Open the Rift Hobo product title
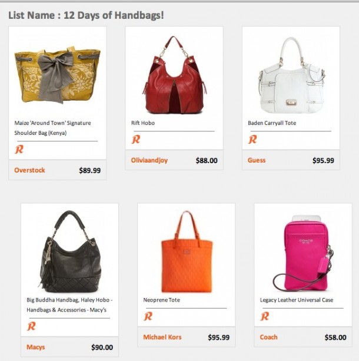This screenshot has width=359, height=361. 143,123
